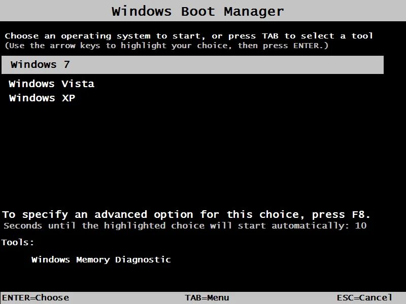The width and height of the screenshot is (406, 304).
Task: Open Windows Memory Diagnostic tool
Action: 101,259
